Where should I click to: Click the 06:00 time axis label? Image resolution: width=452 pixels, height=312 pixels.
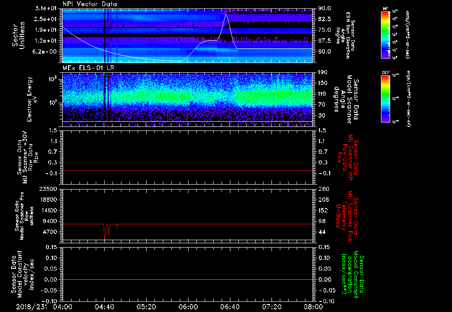tap(188, 306)
